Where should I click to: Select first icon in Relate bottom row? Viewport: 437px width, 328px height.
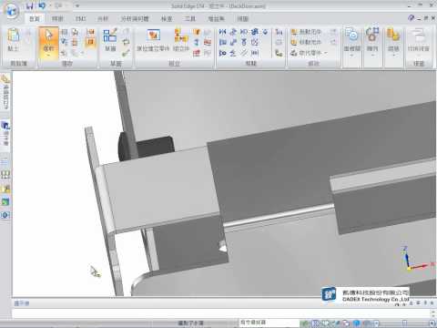(x=222, y=53)
